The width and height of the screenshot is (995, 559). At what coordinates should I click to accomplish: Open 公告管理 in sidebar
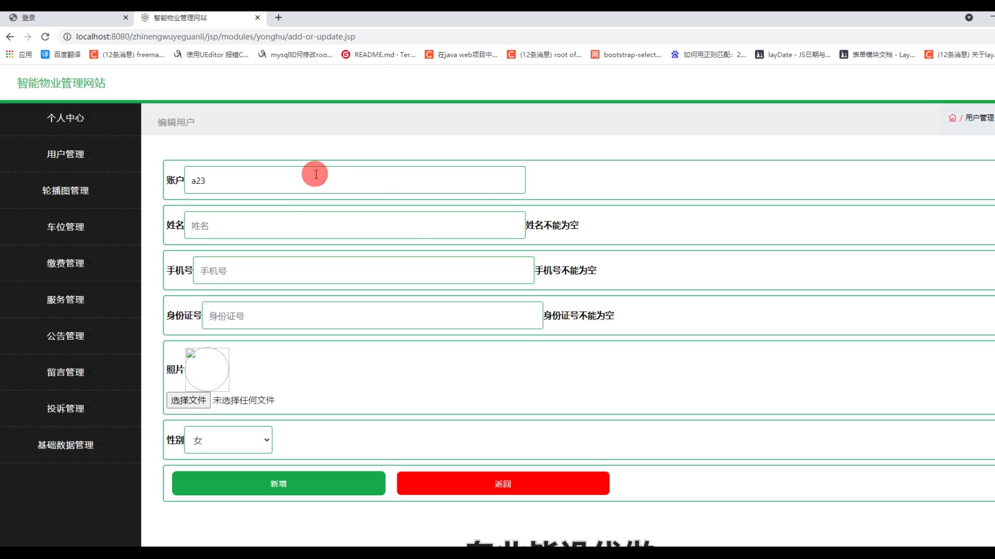[66, 336]
